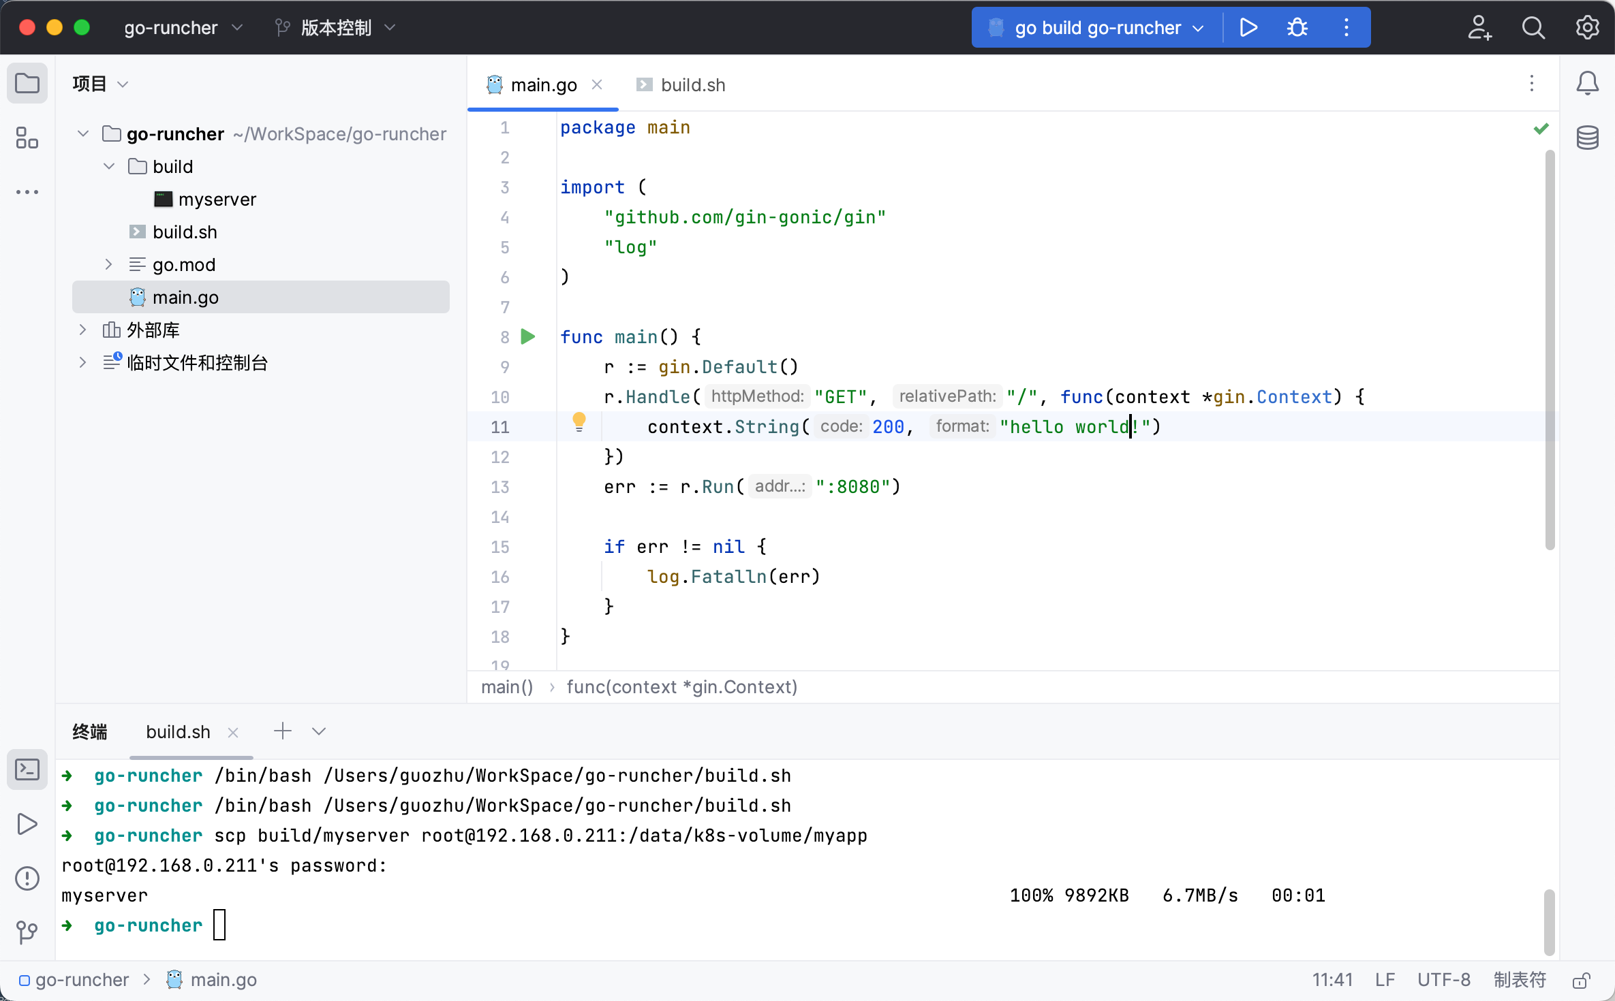The height and width of the screenshot is (1001, 1615).
Task: Click the green inspection checkmark widget
Action: [1541, 128]
